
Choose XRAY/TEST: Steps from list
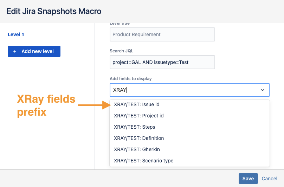[x=190, y=127]
